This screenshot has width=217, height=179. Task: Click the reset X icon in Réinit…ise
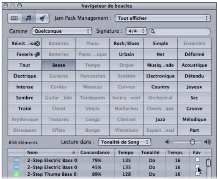point(38,43)
